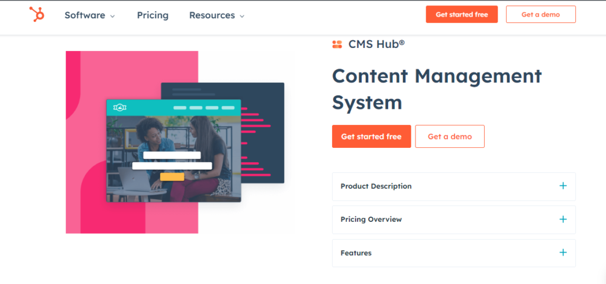Go to the Pricing page
Screen dimensions: 606x284
click(x=153, y=15)
